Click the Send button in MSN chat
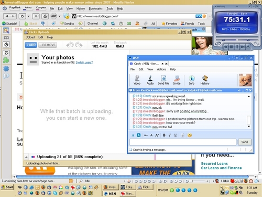The height and width of the screenshot is (197, 262). point(245,142)
